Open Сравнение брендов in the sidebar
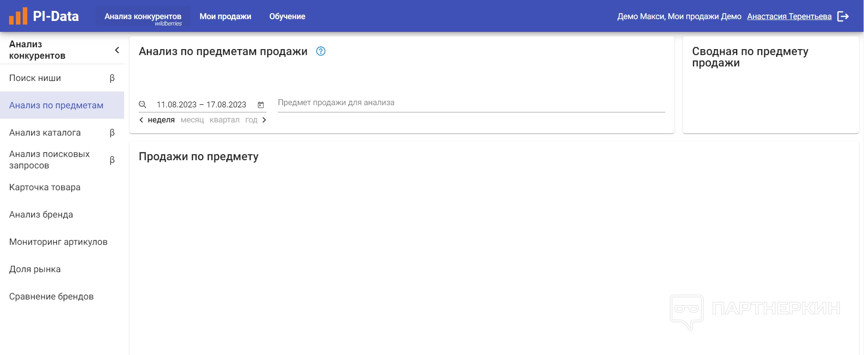The image size is (864, 355). point(62,296)
